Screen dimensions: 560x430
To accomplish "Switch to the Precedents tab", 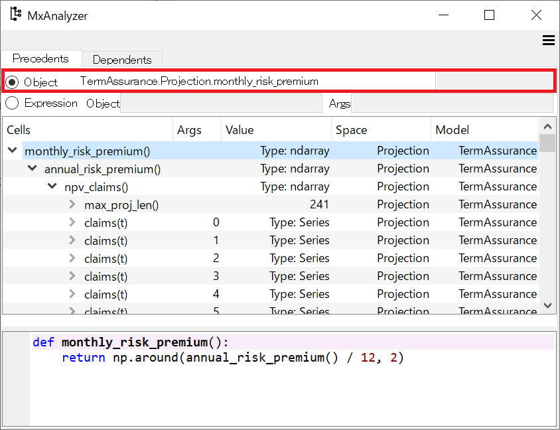I will (x=41, y=58).
